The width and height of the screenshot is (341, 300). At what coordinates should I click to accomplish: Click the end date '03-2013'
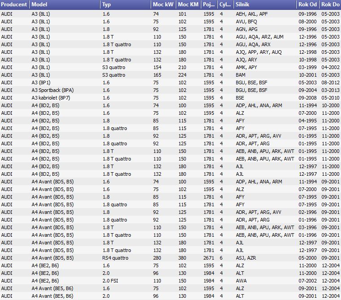[330, 90]
